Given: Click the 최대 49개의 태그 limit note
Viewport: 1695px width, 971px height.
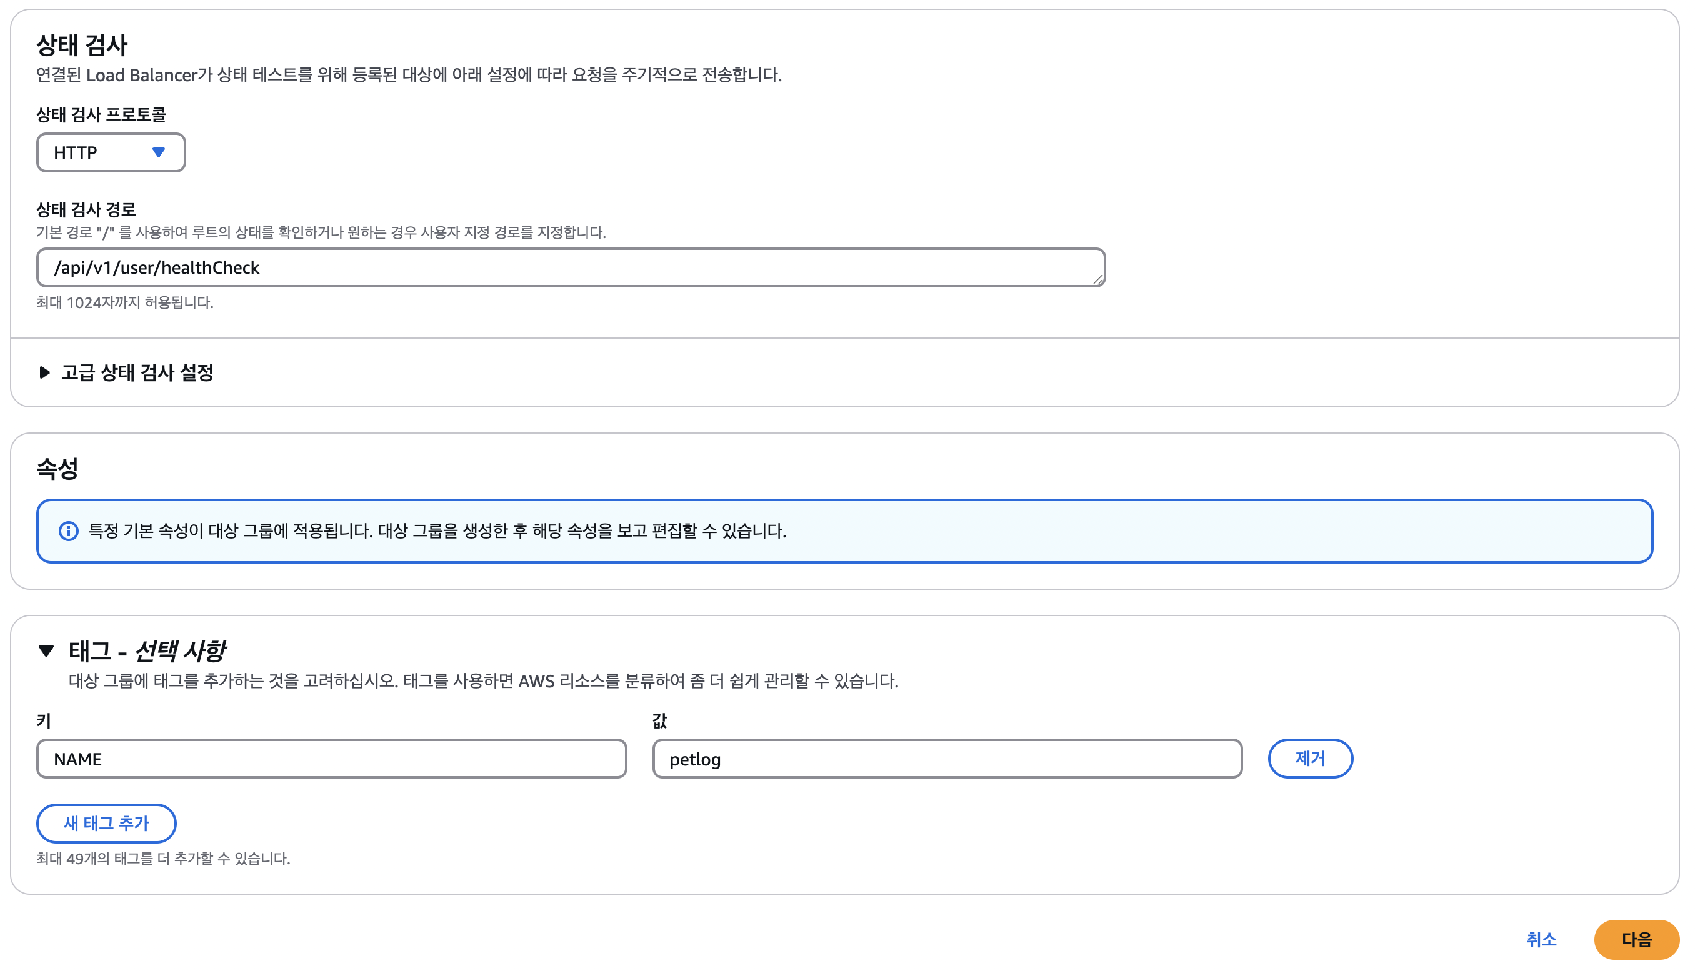Looking at the screenshot, I should click(x=162, y=859).
